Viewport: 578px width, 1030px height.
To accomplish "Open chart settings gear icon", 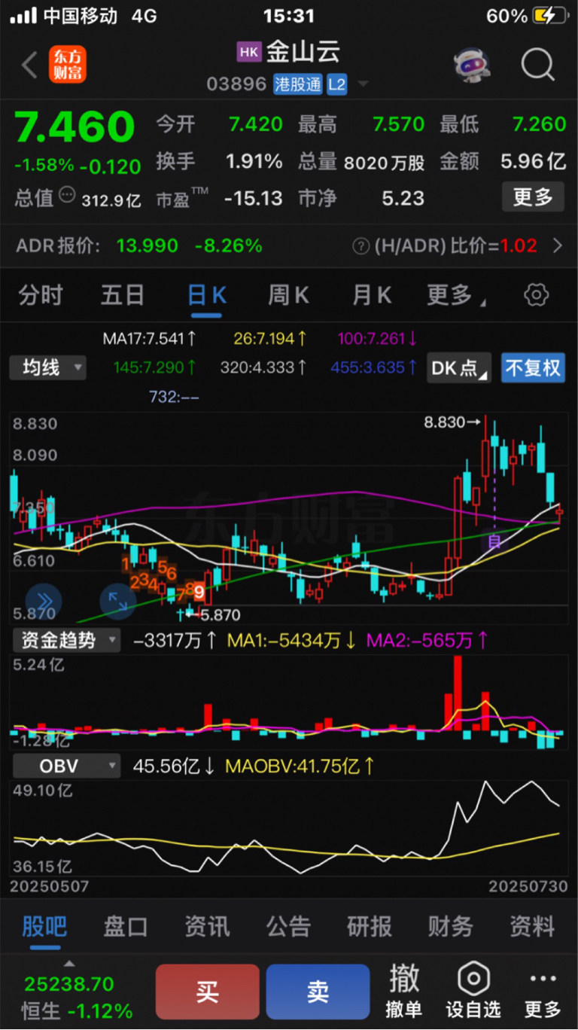I will point(536,295).
